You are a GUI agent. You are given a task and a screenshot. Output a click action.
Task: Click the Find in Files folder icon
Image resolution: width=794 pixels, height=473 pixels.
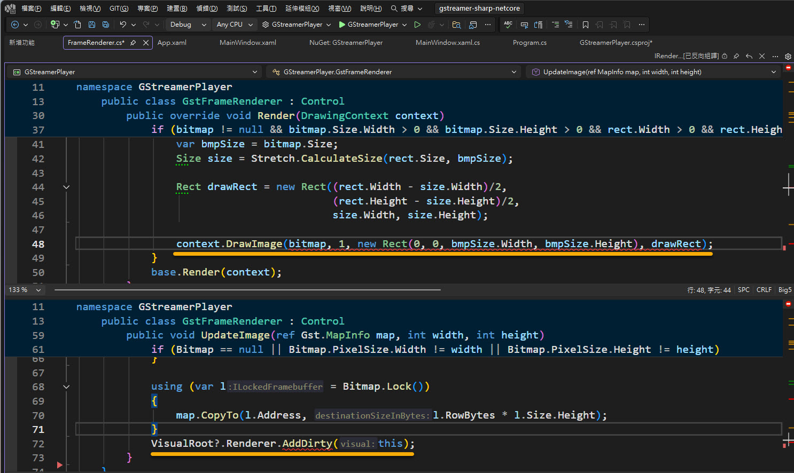pos(456,25)
